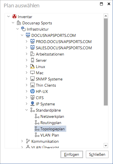Screen dimensions: 113x164
Task: Expand the Mac node
Action: tap(27, 73)
